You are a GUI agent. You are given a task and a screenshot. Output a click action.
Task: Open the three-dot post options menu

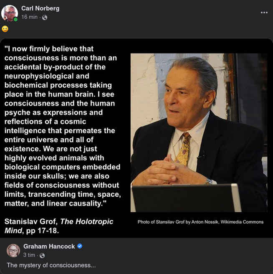pyautogui.click(x=264, y=13)
